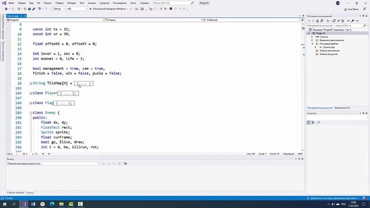Image resolution: width=370 pixels, height=208 pixels.
Task: Click the user account avatar icon
Action: pyautogui.click(x=338, y=3)
